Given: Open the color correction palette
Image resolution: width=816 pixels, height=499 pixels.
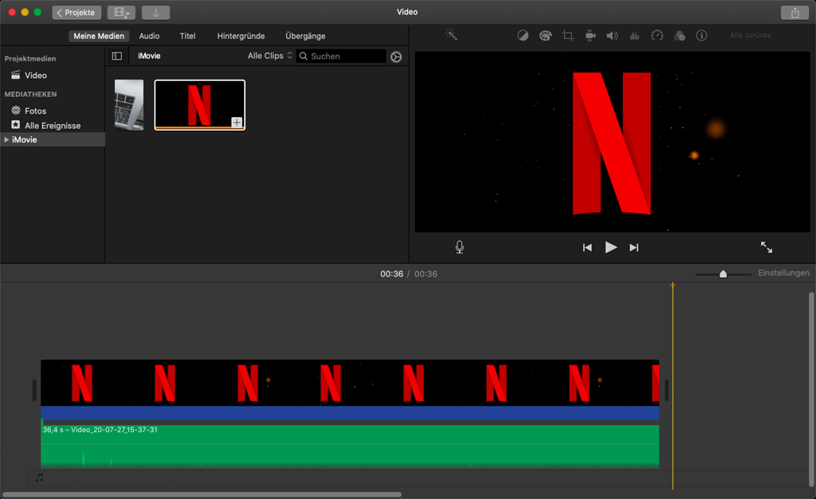Looking at the screenshot, I should point(545,35).
